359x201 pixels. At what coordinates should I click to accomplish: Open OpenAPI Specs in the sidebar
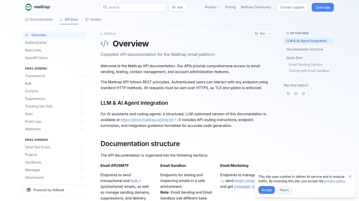[x=54, y=58]
